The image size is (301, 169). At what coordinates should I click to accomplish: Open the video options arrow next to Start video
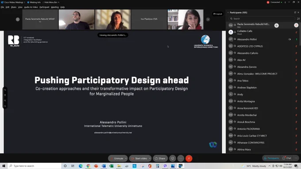point(150,158)
